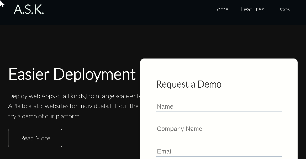This screenshot has height=159, width=306.
Task: Click the word 'Demo' in the form title
Action: click(209, 84)
